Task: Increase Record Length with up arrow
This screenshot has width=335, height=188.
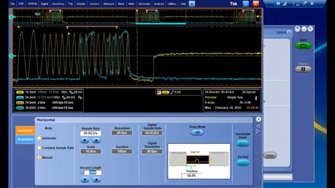Action: click(96, 180)
